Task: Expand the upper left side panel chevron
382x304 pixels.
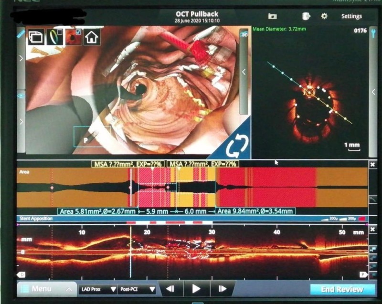Action: 21,59
